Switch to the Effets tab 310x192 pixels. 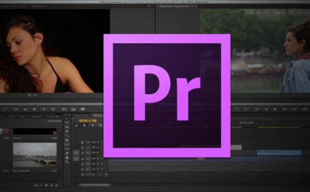(x=23, y=117)
